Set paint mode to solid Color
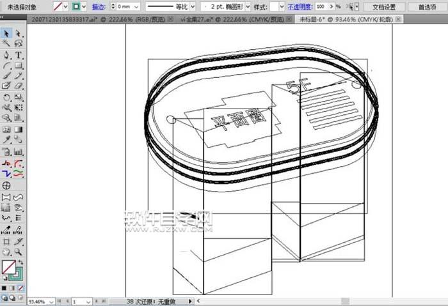The height and width of the screenshot is (306, 448). point(4,288)
